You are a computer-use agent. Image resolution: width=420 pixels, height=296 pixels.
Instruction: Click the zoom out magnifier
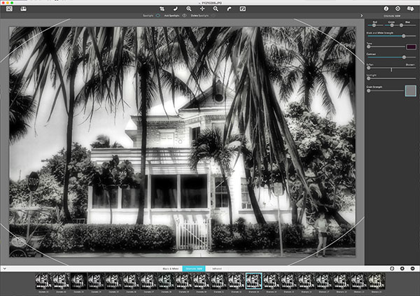(216, 9)
